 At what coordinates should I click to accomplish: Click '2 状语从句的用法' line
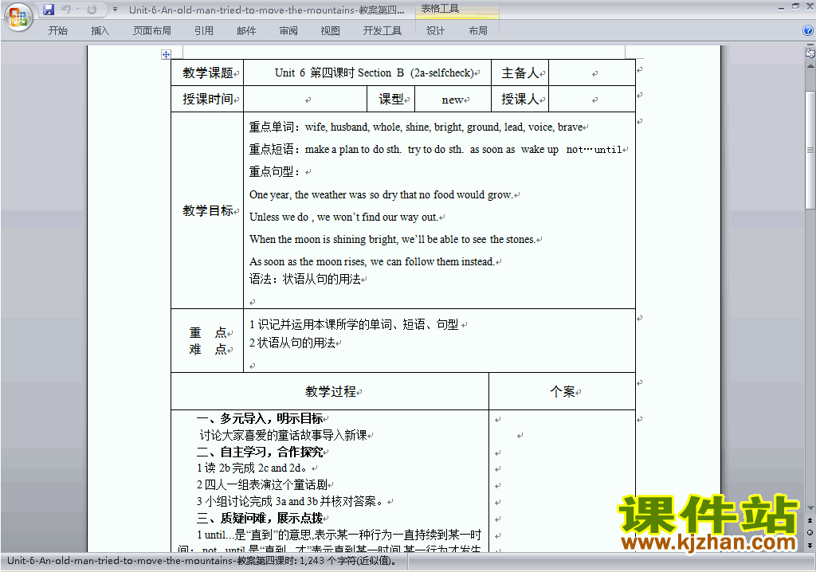tap(292, 343)
